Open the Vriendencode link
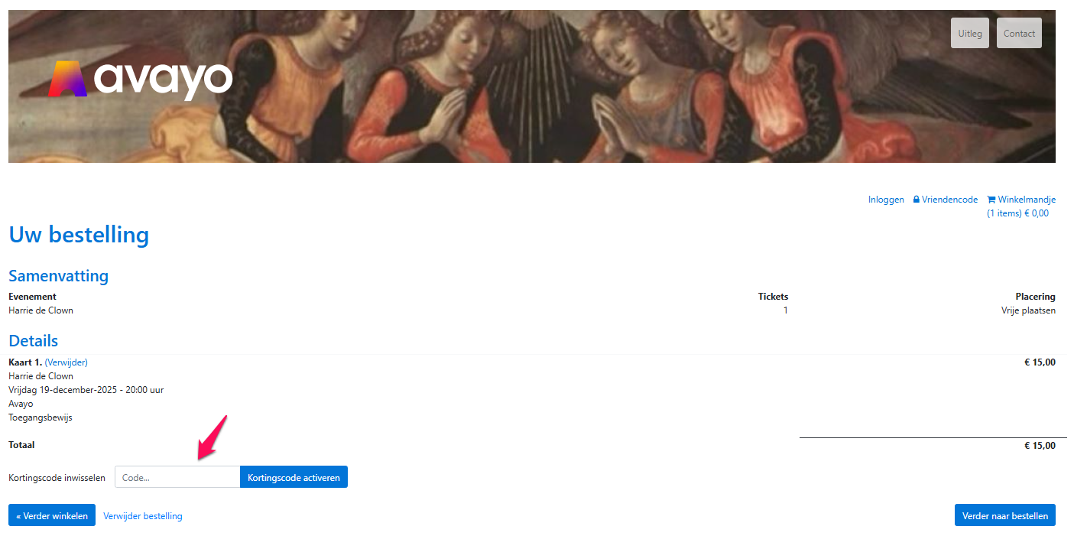Image resolution: width=1074 pixels, height=549 pixels. [949, 200]
